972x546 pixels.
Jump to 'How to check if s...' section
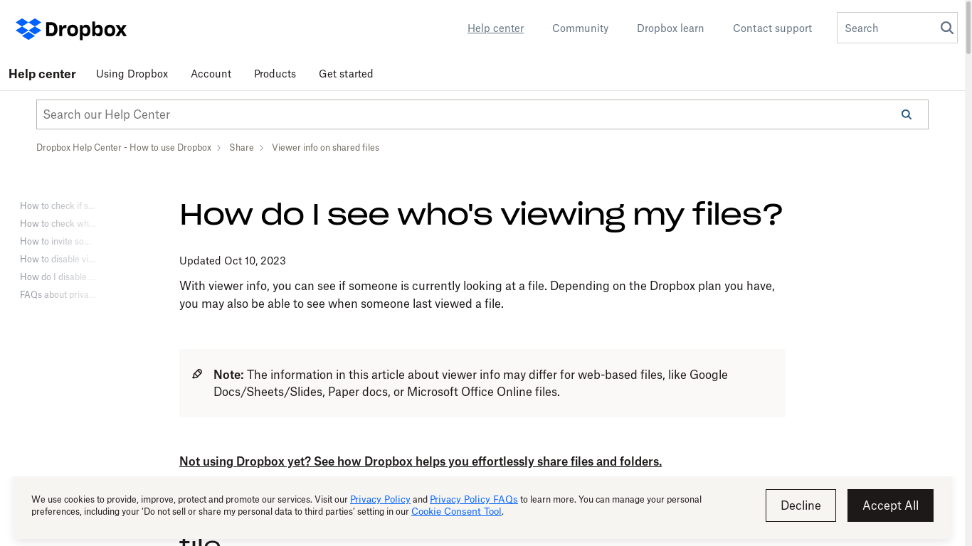pos(58,205)
